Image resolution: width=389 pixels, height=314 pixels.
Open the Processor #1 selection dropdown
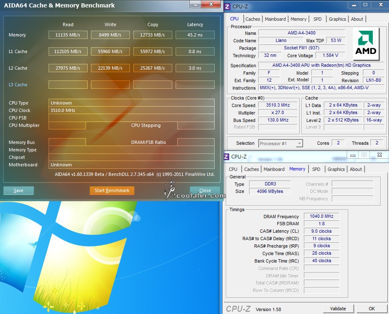coord(281,144)
